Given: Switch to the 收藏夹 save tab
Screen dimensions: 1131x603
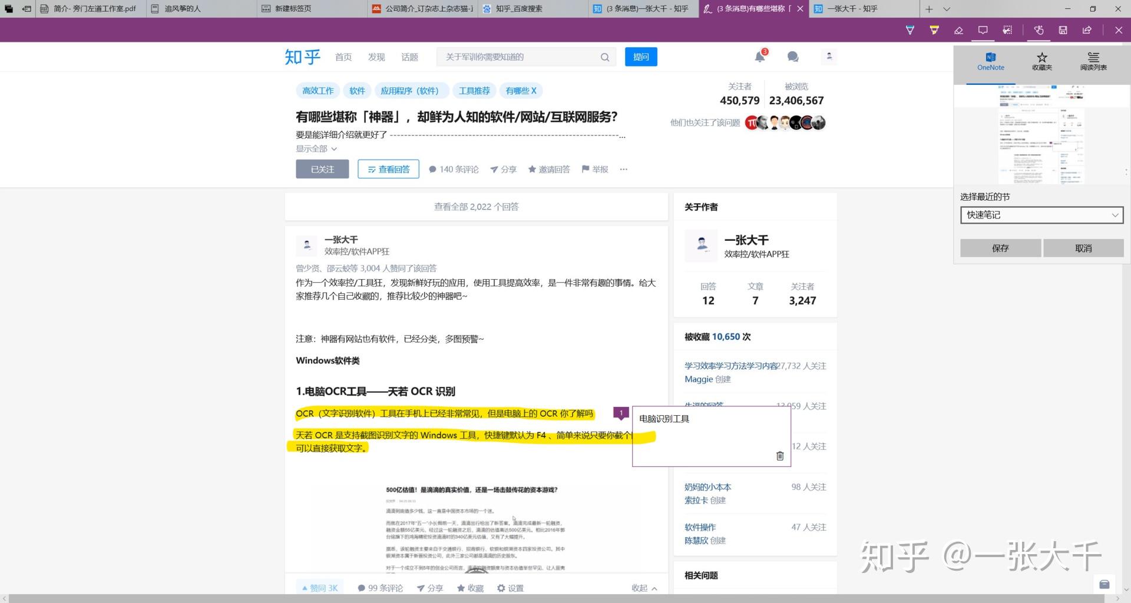Looking at the screenshot, I should coord(1041,61).
